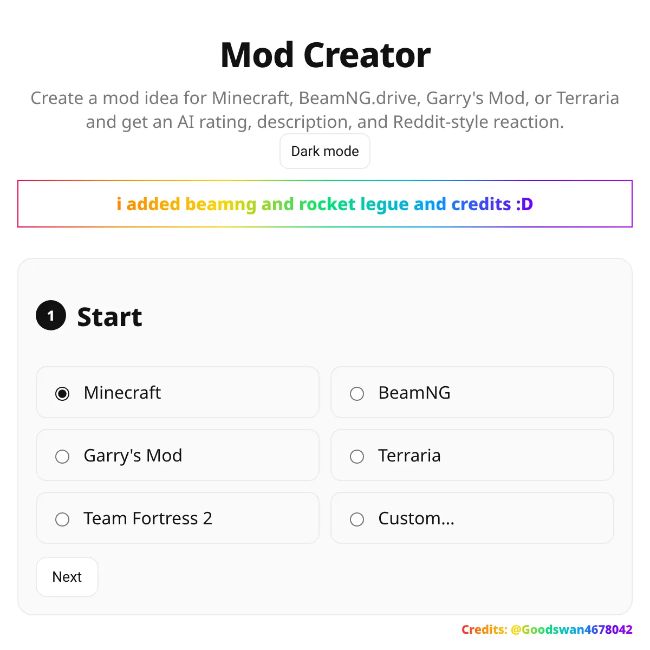
Task: Click the Mod Creator heading
Action: 325,55
